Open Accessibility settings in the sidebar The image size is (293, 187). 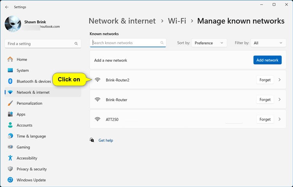27,158
